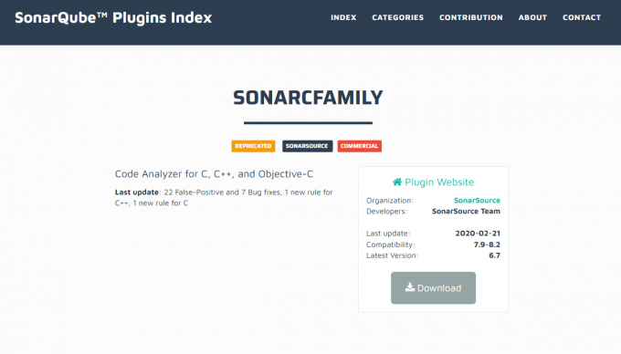
Task: Click the 6.7 latest version number
Action: [494, 255]
